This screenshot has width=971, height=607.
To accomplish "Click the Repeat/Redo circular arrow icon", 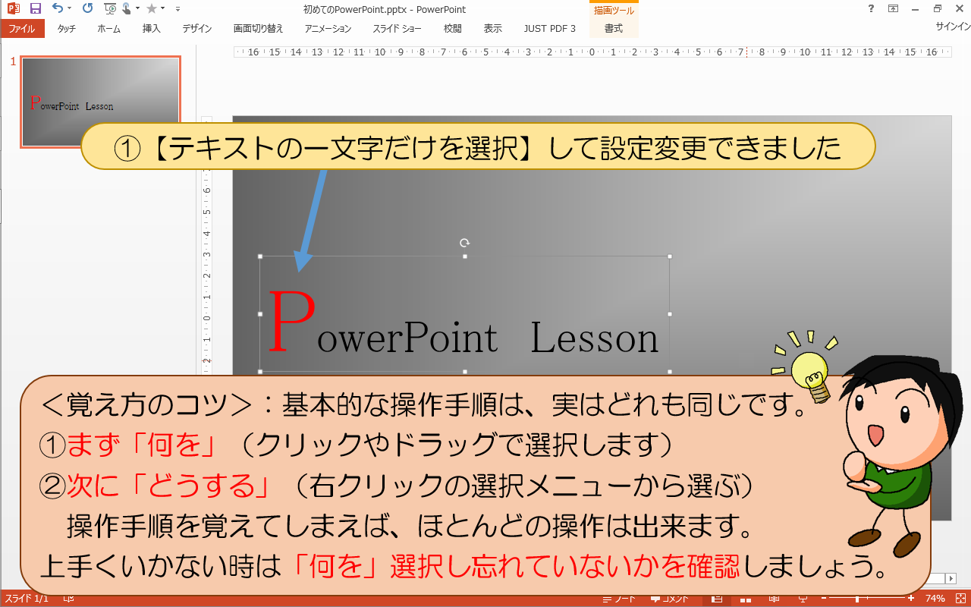I will point(87,9).
